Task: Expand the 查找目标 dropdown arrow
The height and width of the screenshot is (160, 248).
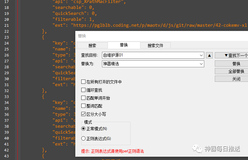Action: 201,55
